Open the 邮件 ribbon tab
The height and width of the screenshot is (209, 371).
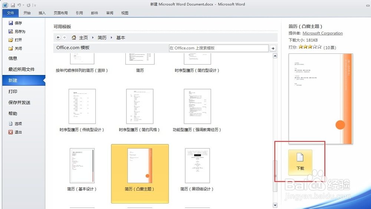tap(94, 13)
